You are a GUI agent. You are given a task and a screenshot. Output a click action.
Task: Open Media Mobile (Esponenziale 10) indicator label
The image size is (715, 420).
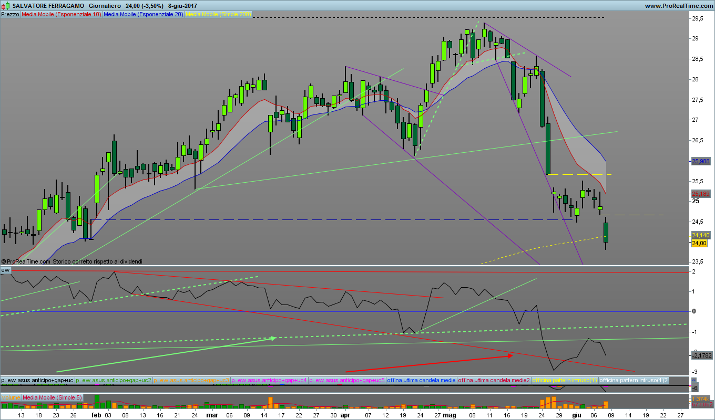click(62, 14)
